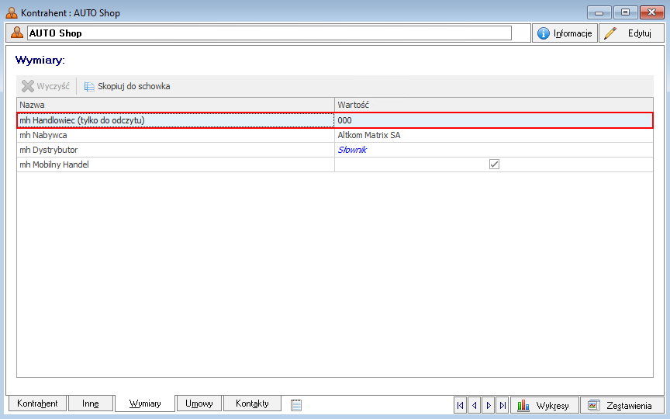Go to the next record

point(489,405)
